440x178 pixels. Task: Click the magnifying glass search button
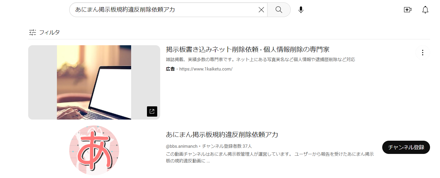point(279,10)
